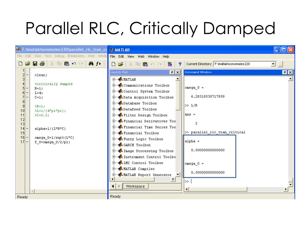Click Undo icon in MATLAB toolbar

coord(153,64)
